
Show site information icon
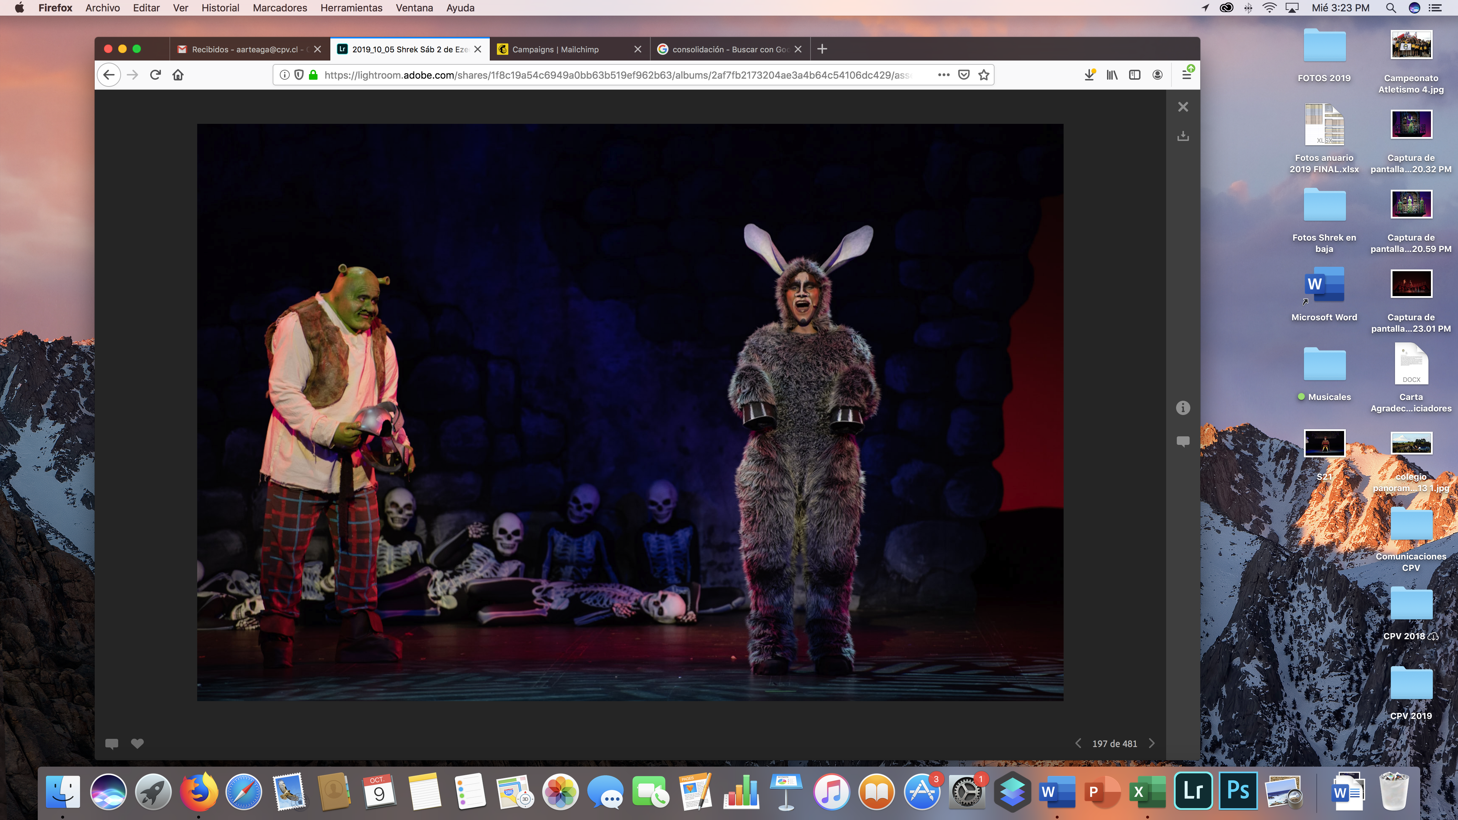(285, 75)
